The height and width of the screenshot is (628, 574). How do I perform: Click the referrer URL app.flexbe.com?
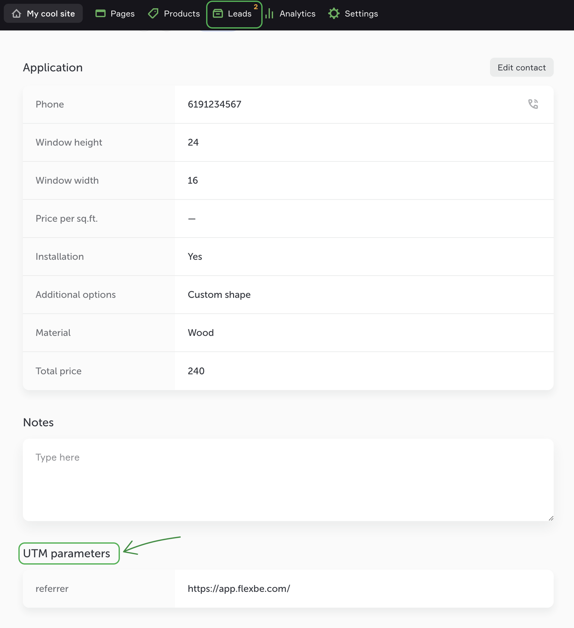tap(239, 589)
